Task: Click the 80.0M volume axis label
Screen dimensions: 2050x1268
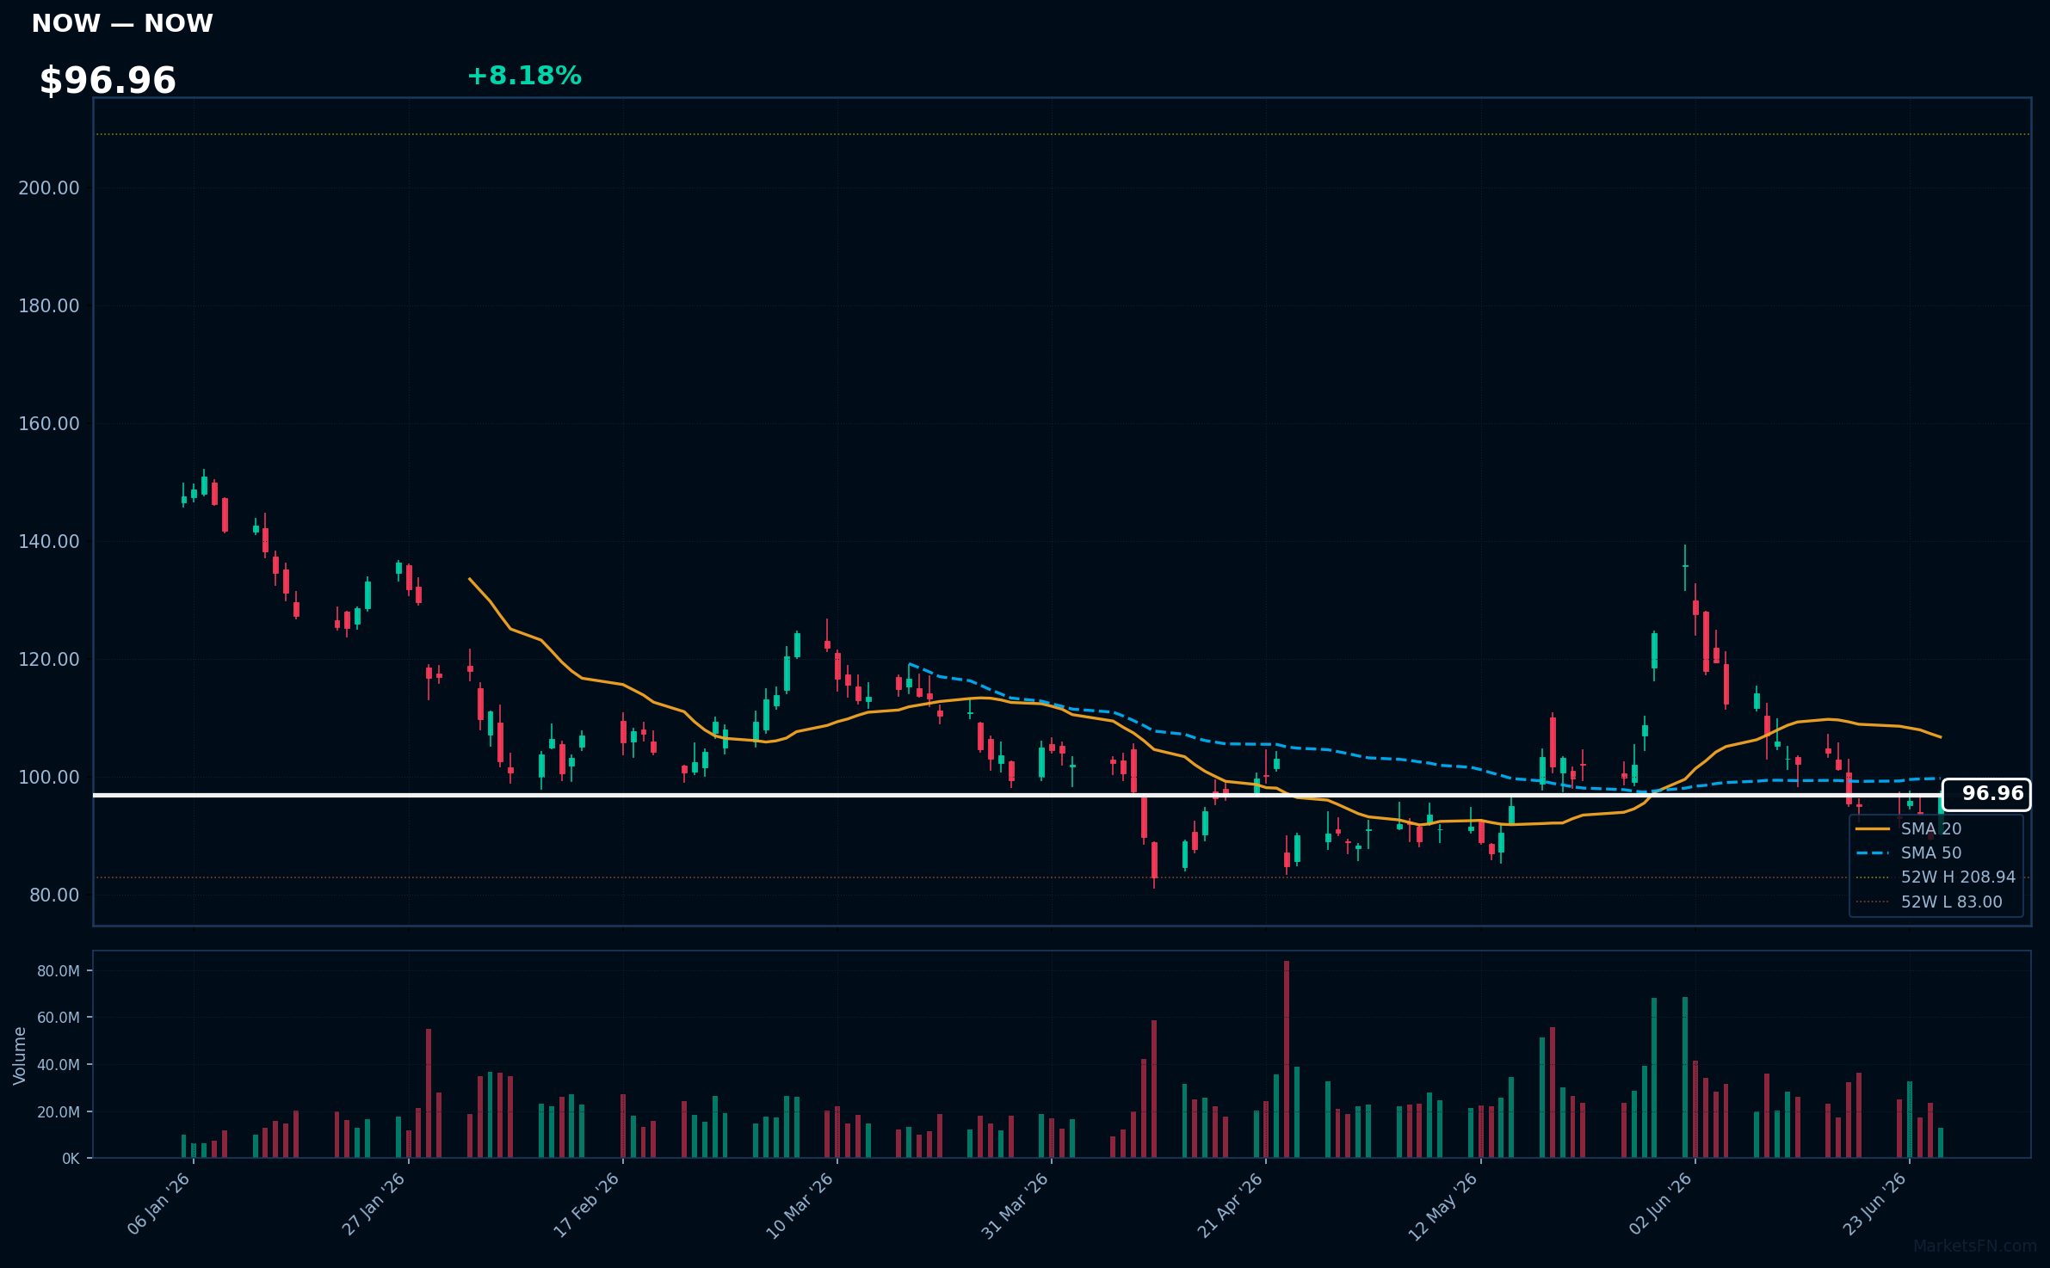Action: pyautogui.click(x=59, y=971)
